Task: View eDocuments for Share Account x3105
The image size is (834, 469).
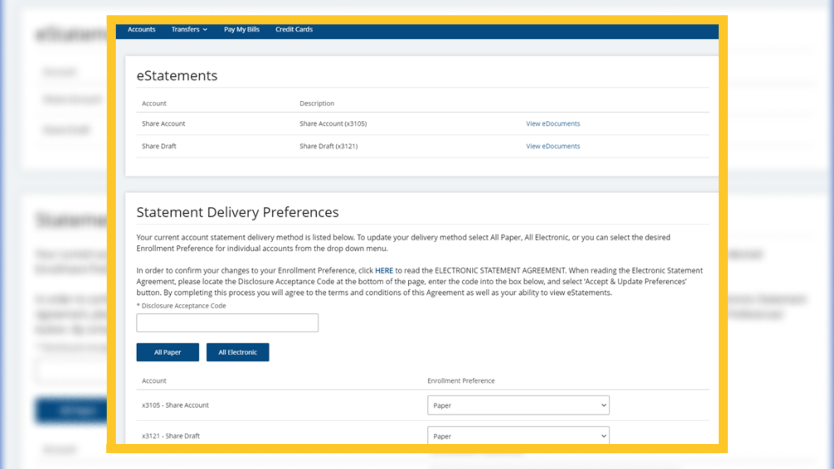Action: pyautogui.click(x=553, y=124)
